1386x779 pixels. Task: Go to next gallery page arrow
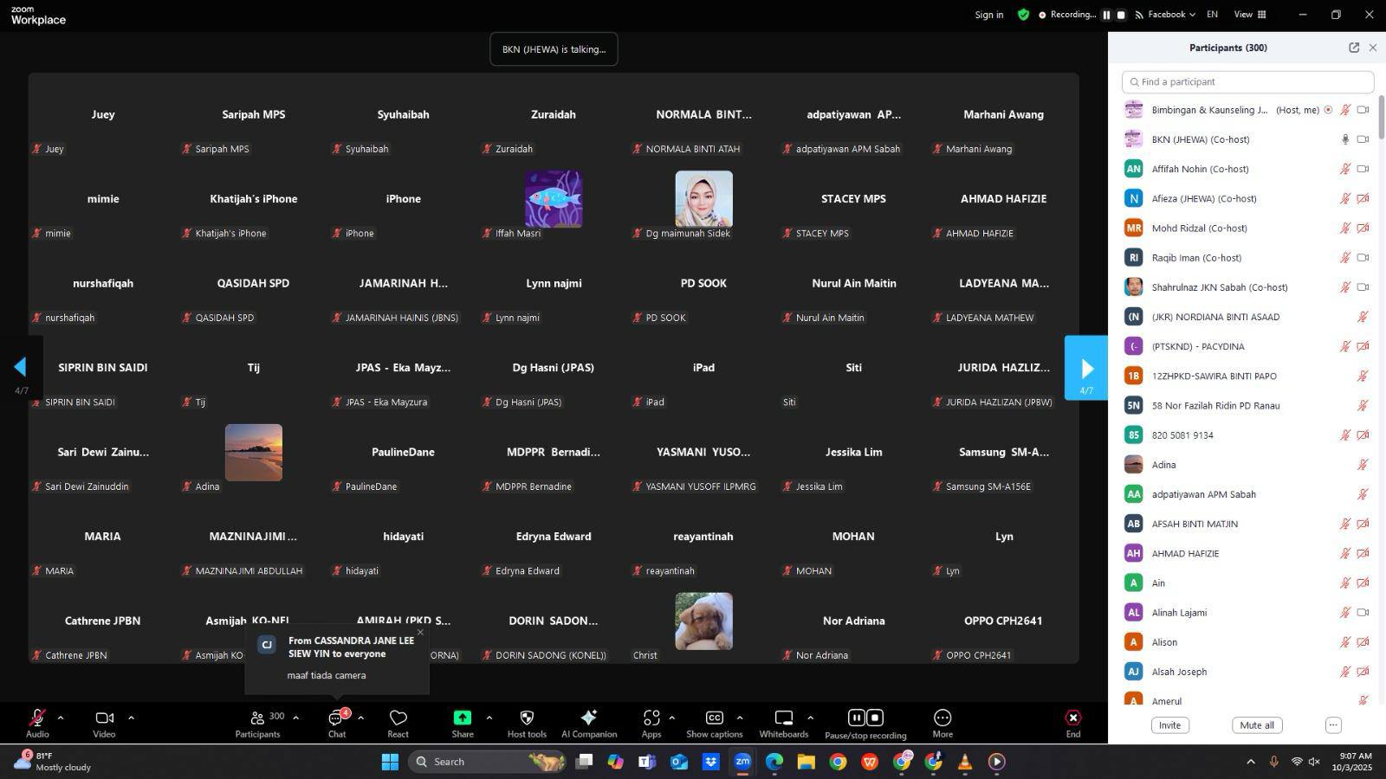click(1086, 369)
